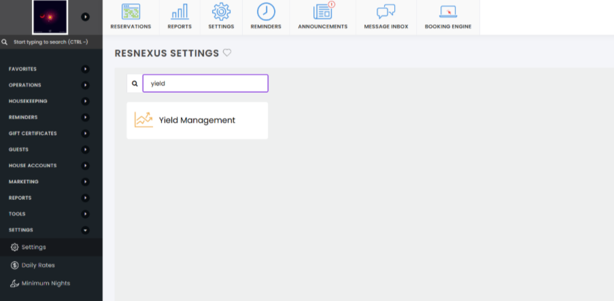Click the Daily Rates dollar icon
Screen dimensions: 614x301
point(14,265)
